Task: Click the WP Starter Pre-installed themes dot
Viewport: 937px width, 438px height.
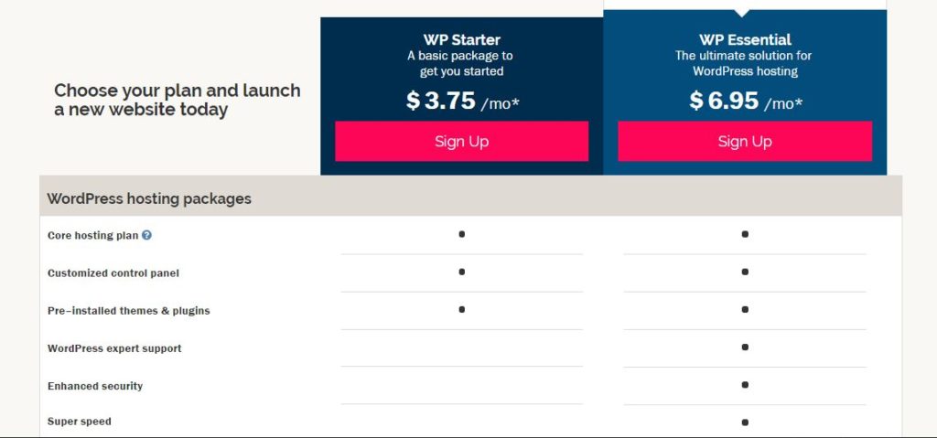Action: click(x=461, y=310)
